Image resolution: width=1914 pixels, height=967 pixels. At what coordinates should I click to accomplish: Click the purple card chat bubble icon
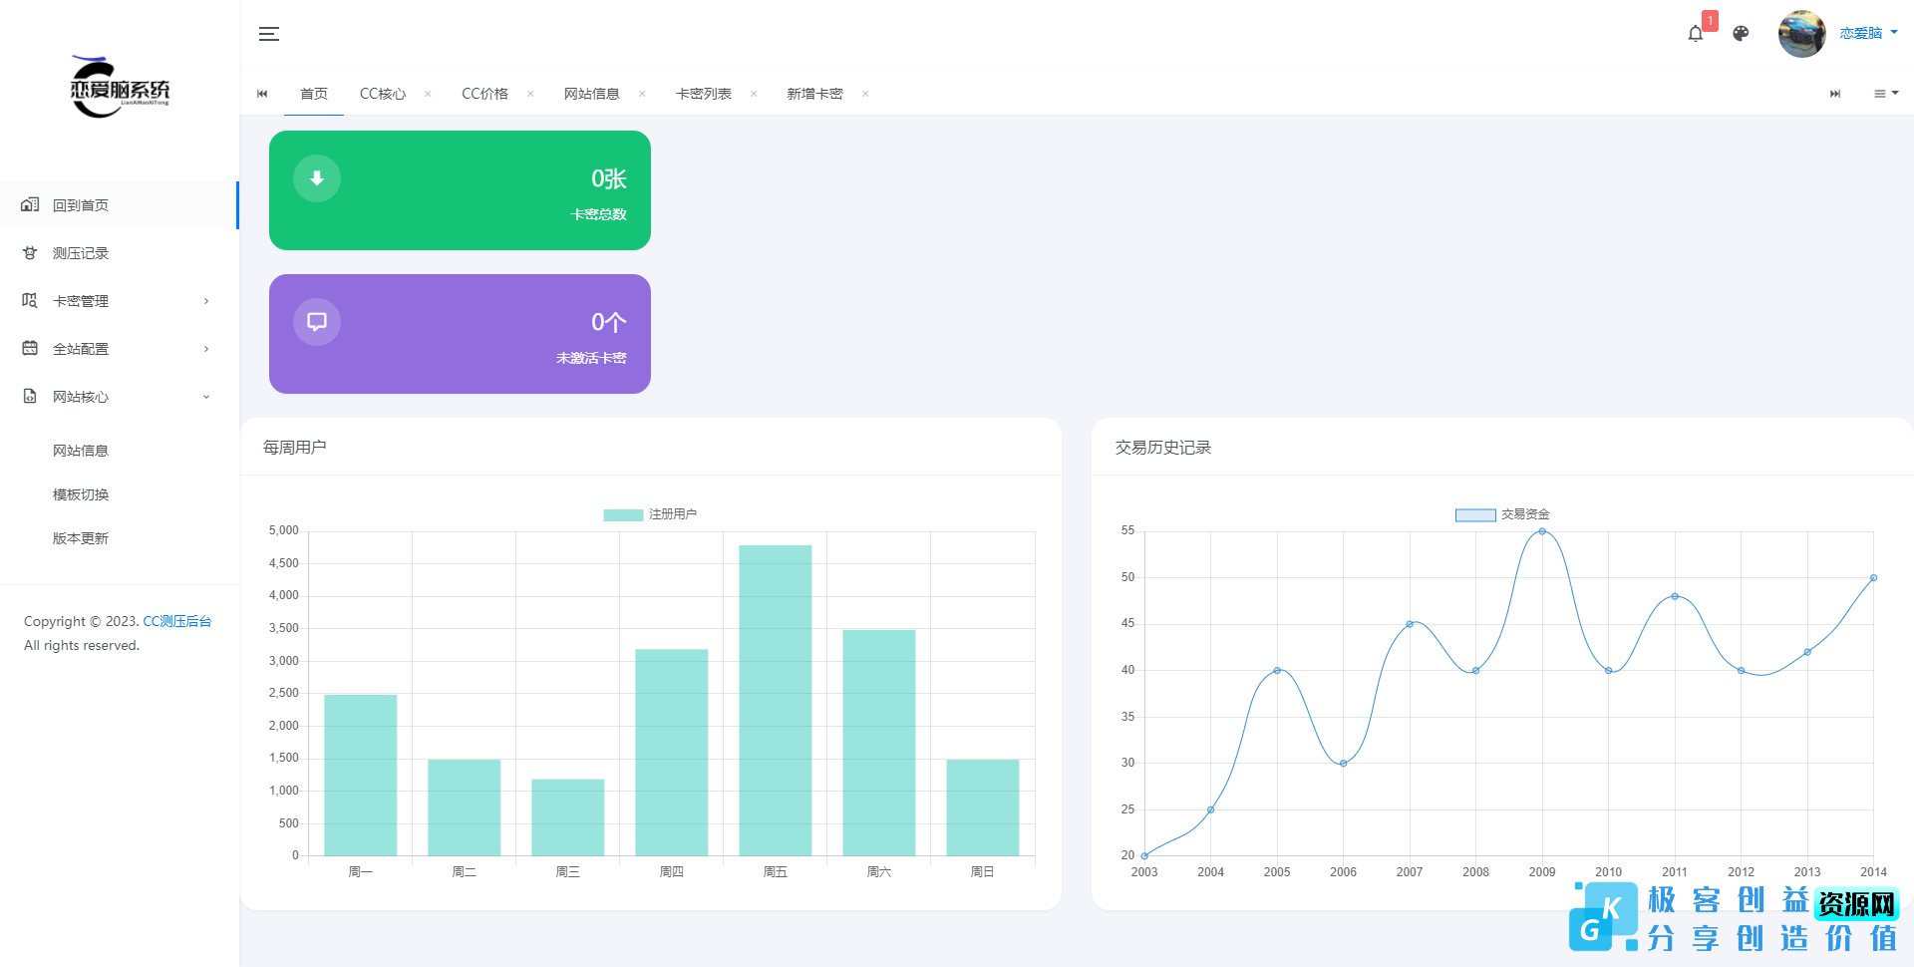317,322
